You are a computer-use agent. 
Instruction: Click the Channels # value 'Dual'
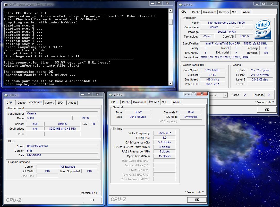191,112
